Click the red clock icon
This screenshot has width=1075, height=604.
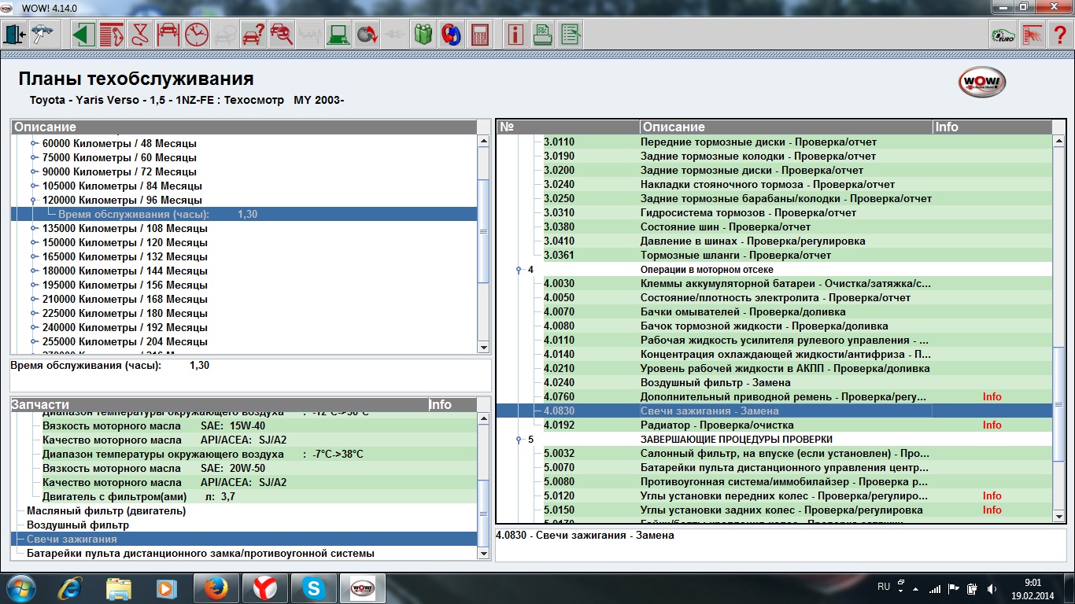[197, 35]
